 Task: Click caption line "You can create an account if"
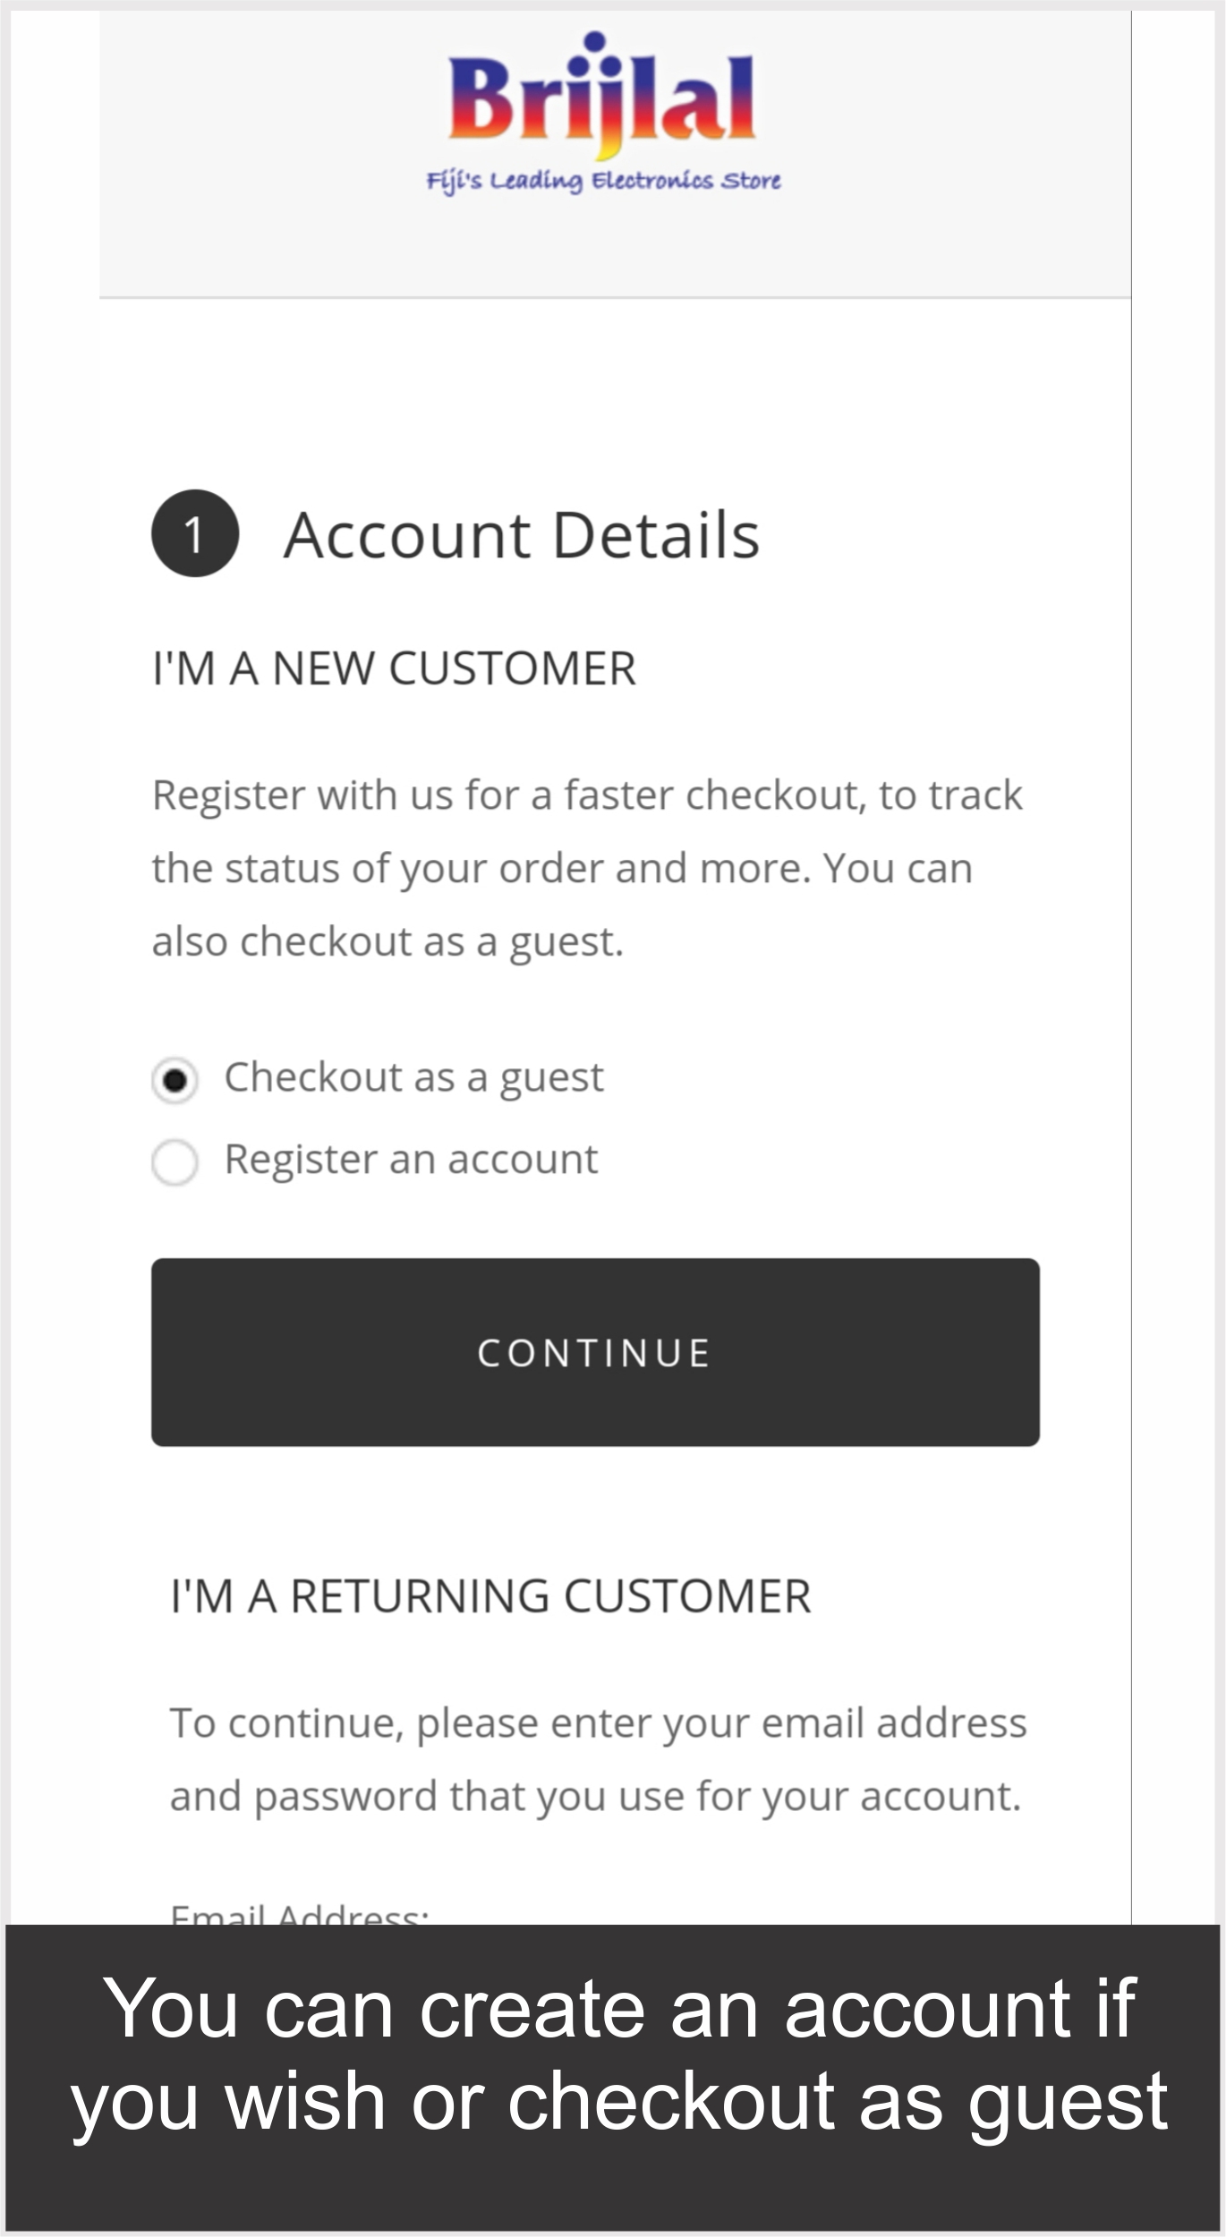pyautogui.click(x=619, y=2010)
